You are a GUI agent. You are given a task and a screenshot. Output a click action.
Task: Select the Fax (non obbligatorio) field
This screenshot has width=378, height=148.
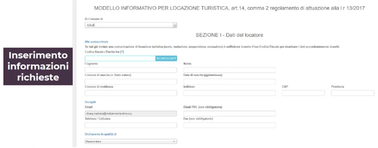230,125
